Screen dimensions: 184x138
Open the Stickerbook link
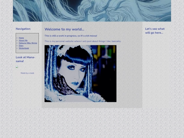(x=24, y=48)
